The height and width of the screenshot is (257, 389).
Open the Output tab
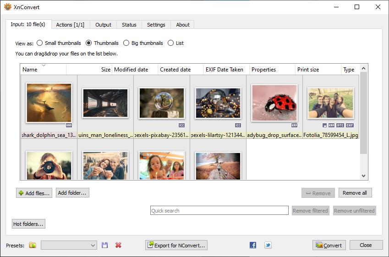tap(103, 25)
